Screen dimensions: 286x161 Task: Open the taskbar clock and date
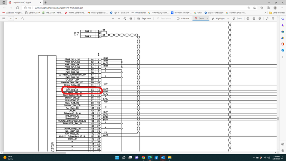[276, 157]
